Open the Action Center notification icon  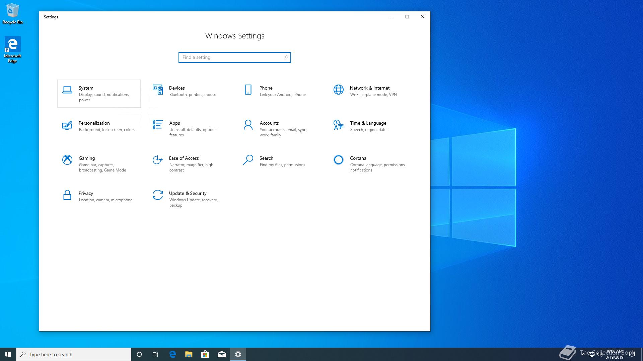[x=632, y=354]
